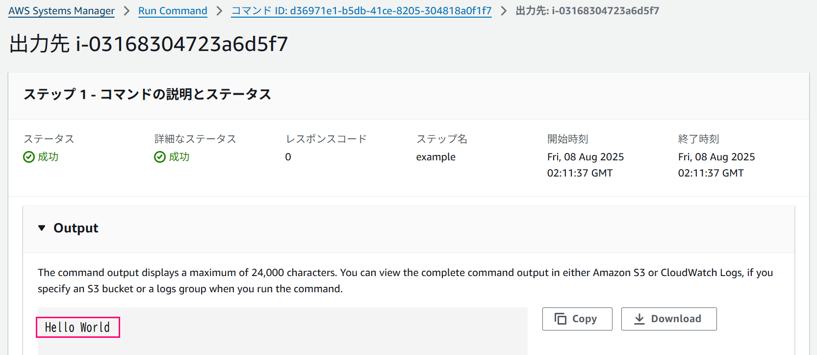Click the step name value example
817x355 pixels.
(x=436, y=157)
